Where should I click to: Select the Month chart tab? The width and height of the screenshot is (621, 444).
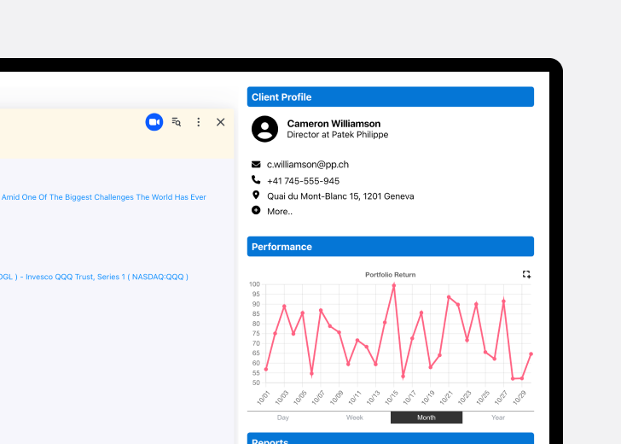[x=427, y=418]
